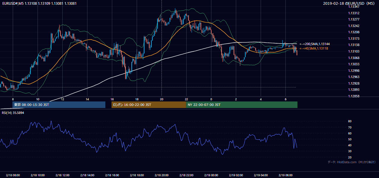Click the 1.12998 price axis label
This screenshot has width=379, height=178.
pos(354,71)
